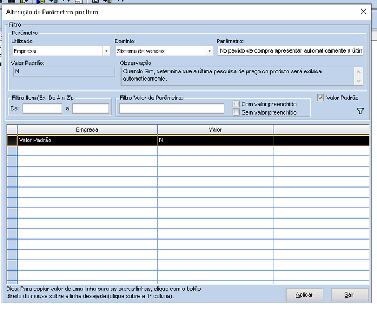Image resolution: width=377 pixels, height=309 pixels.
Task: Enable the Sem valor preenchido checkbox
Action: pyautogui.click(x=236, y=112)
